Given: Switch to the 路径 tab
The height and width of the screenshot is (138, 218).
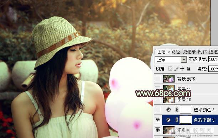Looking at the screenshot, I should [x=176, y=52].
